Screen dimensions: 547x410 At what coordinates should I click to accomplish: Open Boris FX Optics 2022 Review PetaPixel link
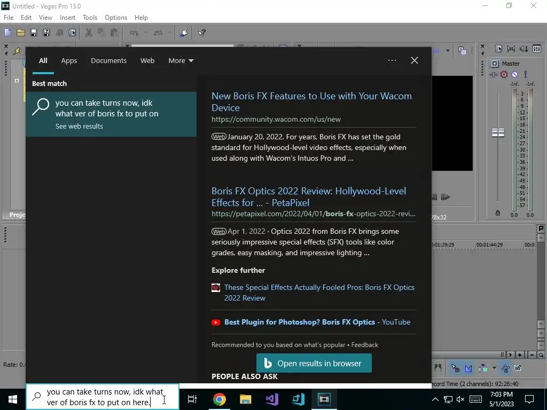[309, 196]
